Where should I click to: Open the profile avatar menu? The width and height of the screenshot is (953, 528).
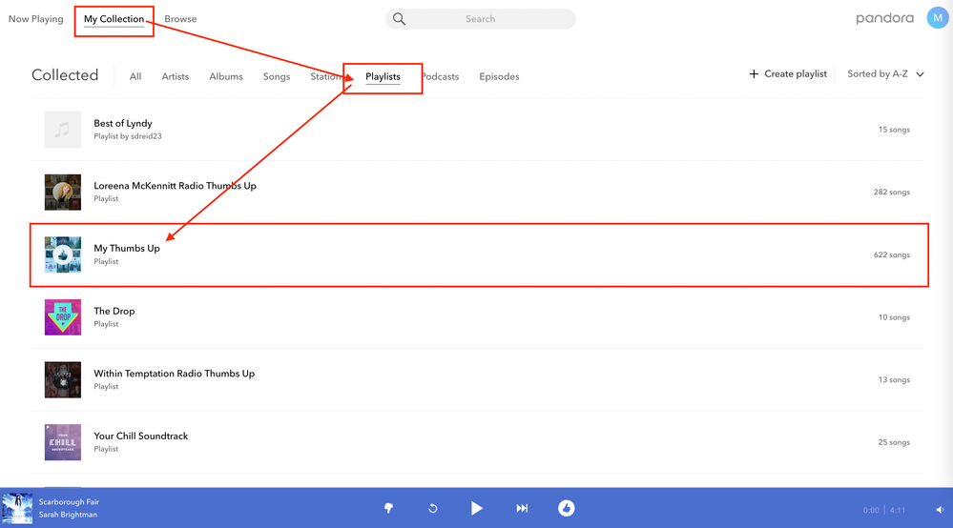(937, 18)
